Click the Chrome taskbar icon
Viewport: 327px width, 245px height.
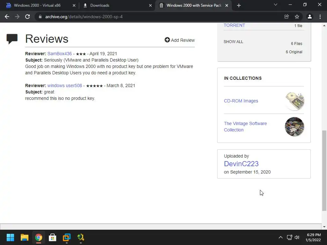pyautogui.click(x=38, y=237)
